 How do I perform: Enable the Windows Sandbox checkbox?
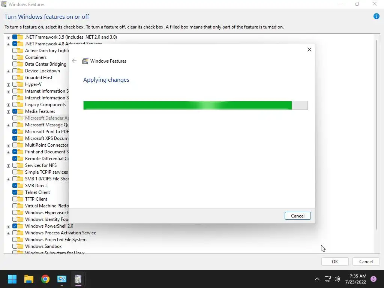15,246
